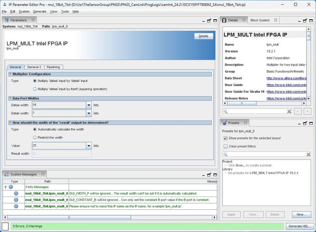This screenshot has height=232, width=316.
Task: Click the info icon on the GUI_CONSTANT_B message
Action: [16, 200]
